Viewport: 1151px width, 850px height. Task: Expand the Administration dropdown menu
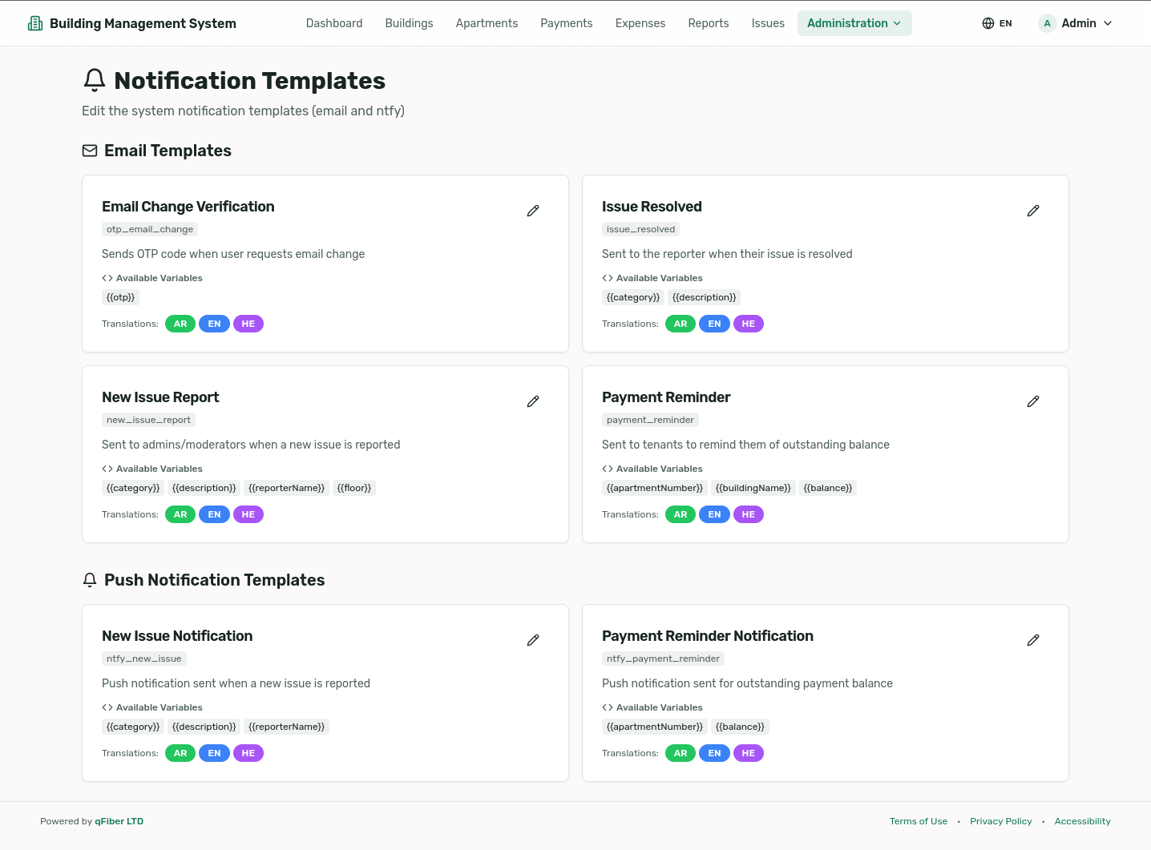click(854, 23)
